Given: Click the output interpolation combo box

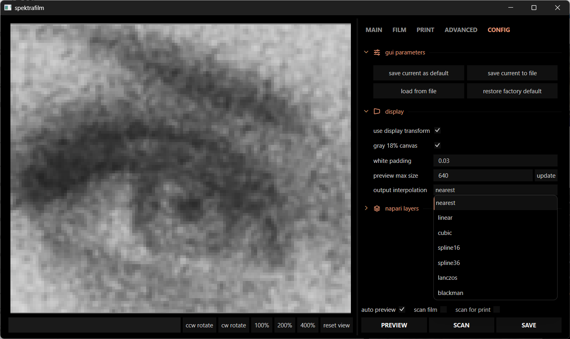Looking at the screenshot, I should coord(495,190).
